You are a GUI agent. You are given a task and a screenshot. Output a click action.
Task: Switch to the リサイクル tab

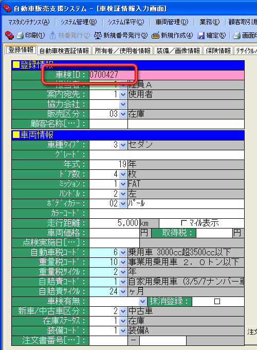[245, 50]
